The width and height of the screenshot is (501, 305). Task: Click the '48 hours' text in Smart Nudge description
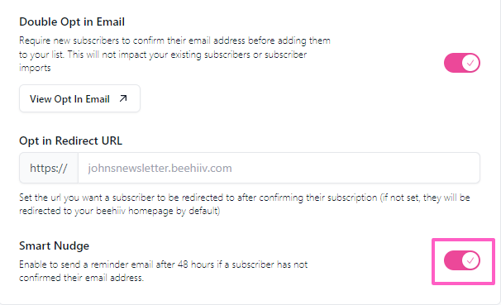coord(196,264)
